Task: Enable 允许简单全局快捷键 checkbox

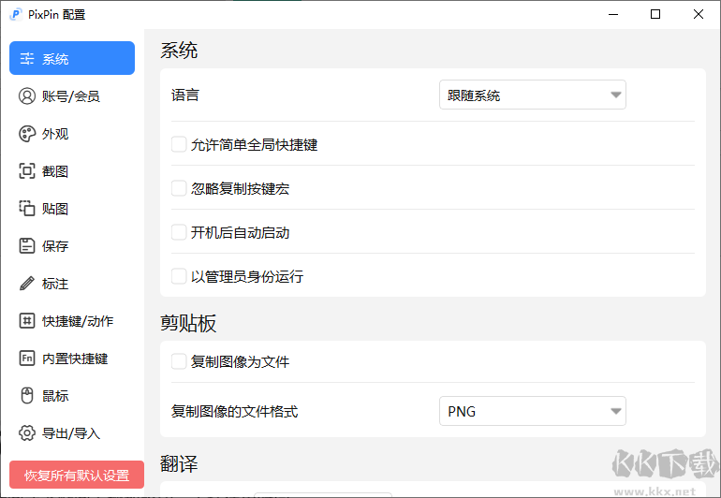Action: coord(179,144)
